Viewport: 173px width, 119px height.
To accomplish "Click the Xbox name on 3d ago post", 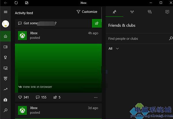I will tap(34, 108).
